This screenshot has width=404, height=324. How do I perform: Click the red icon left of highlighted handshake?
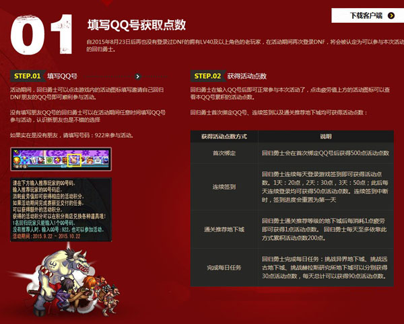pos(64,161)
